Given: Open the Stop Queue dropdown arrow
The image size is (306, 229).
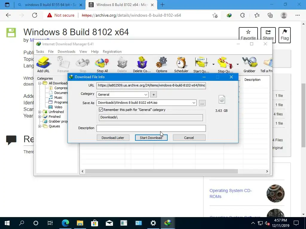Looking at the screenshot, I should point(238,64).
